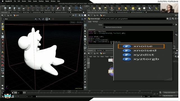The width and height of the screenshot is (180, 101).
Task: Open the File menu
Action: 15,1
